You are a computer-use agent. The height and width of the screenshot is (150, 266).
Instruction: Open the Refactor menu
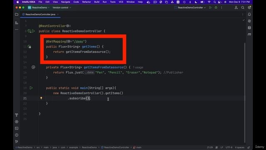coord(86,2)
